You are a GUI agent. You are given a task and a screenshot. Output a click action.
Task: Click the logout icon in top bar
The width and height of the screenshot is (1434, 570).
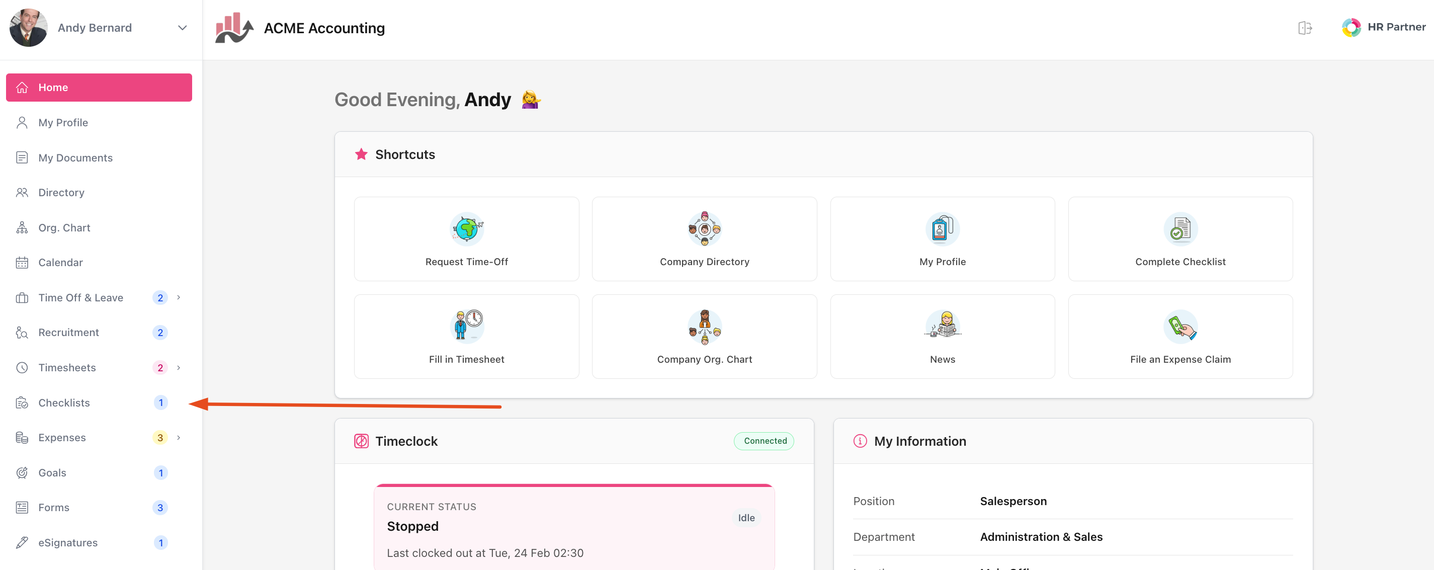[1305, 28]
